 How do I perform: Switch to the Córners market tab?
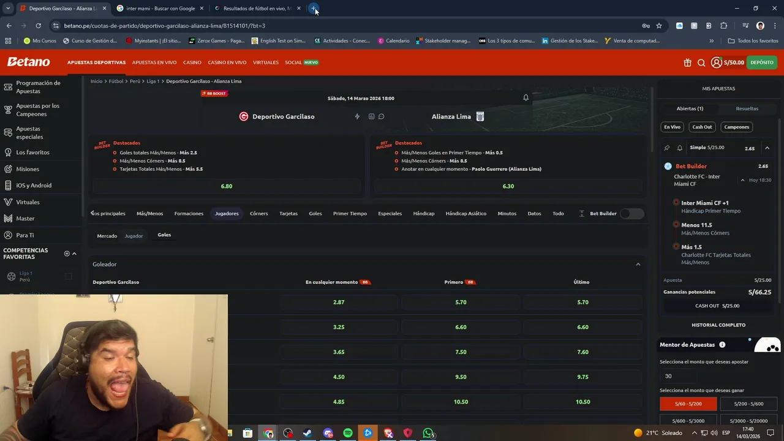coord(258,213)
